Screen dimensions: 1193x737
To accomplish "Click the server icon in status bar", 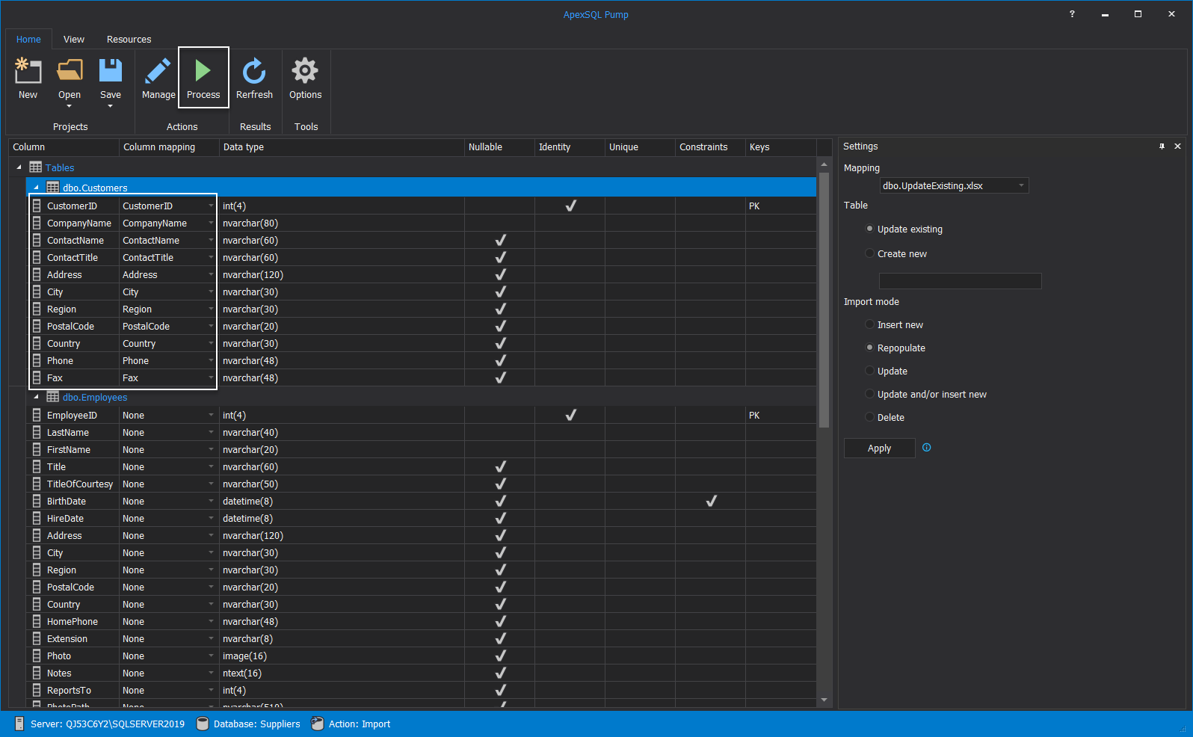I will pyautogui.click(x=19, y=724).
